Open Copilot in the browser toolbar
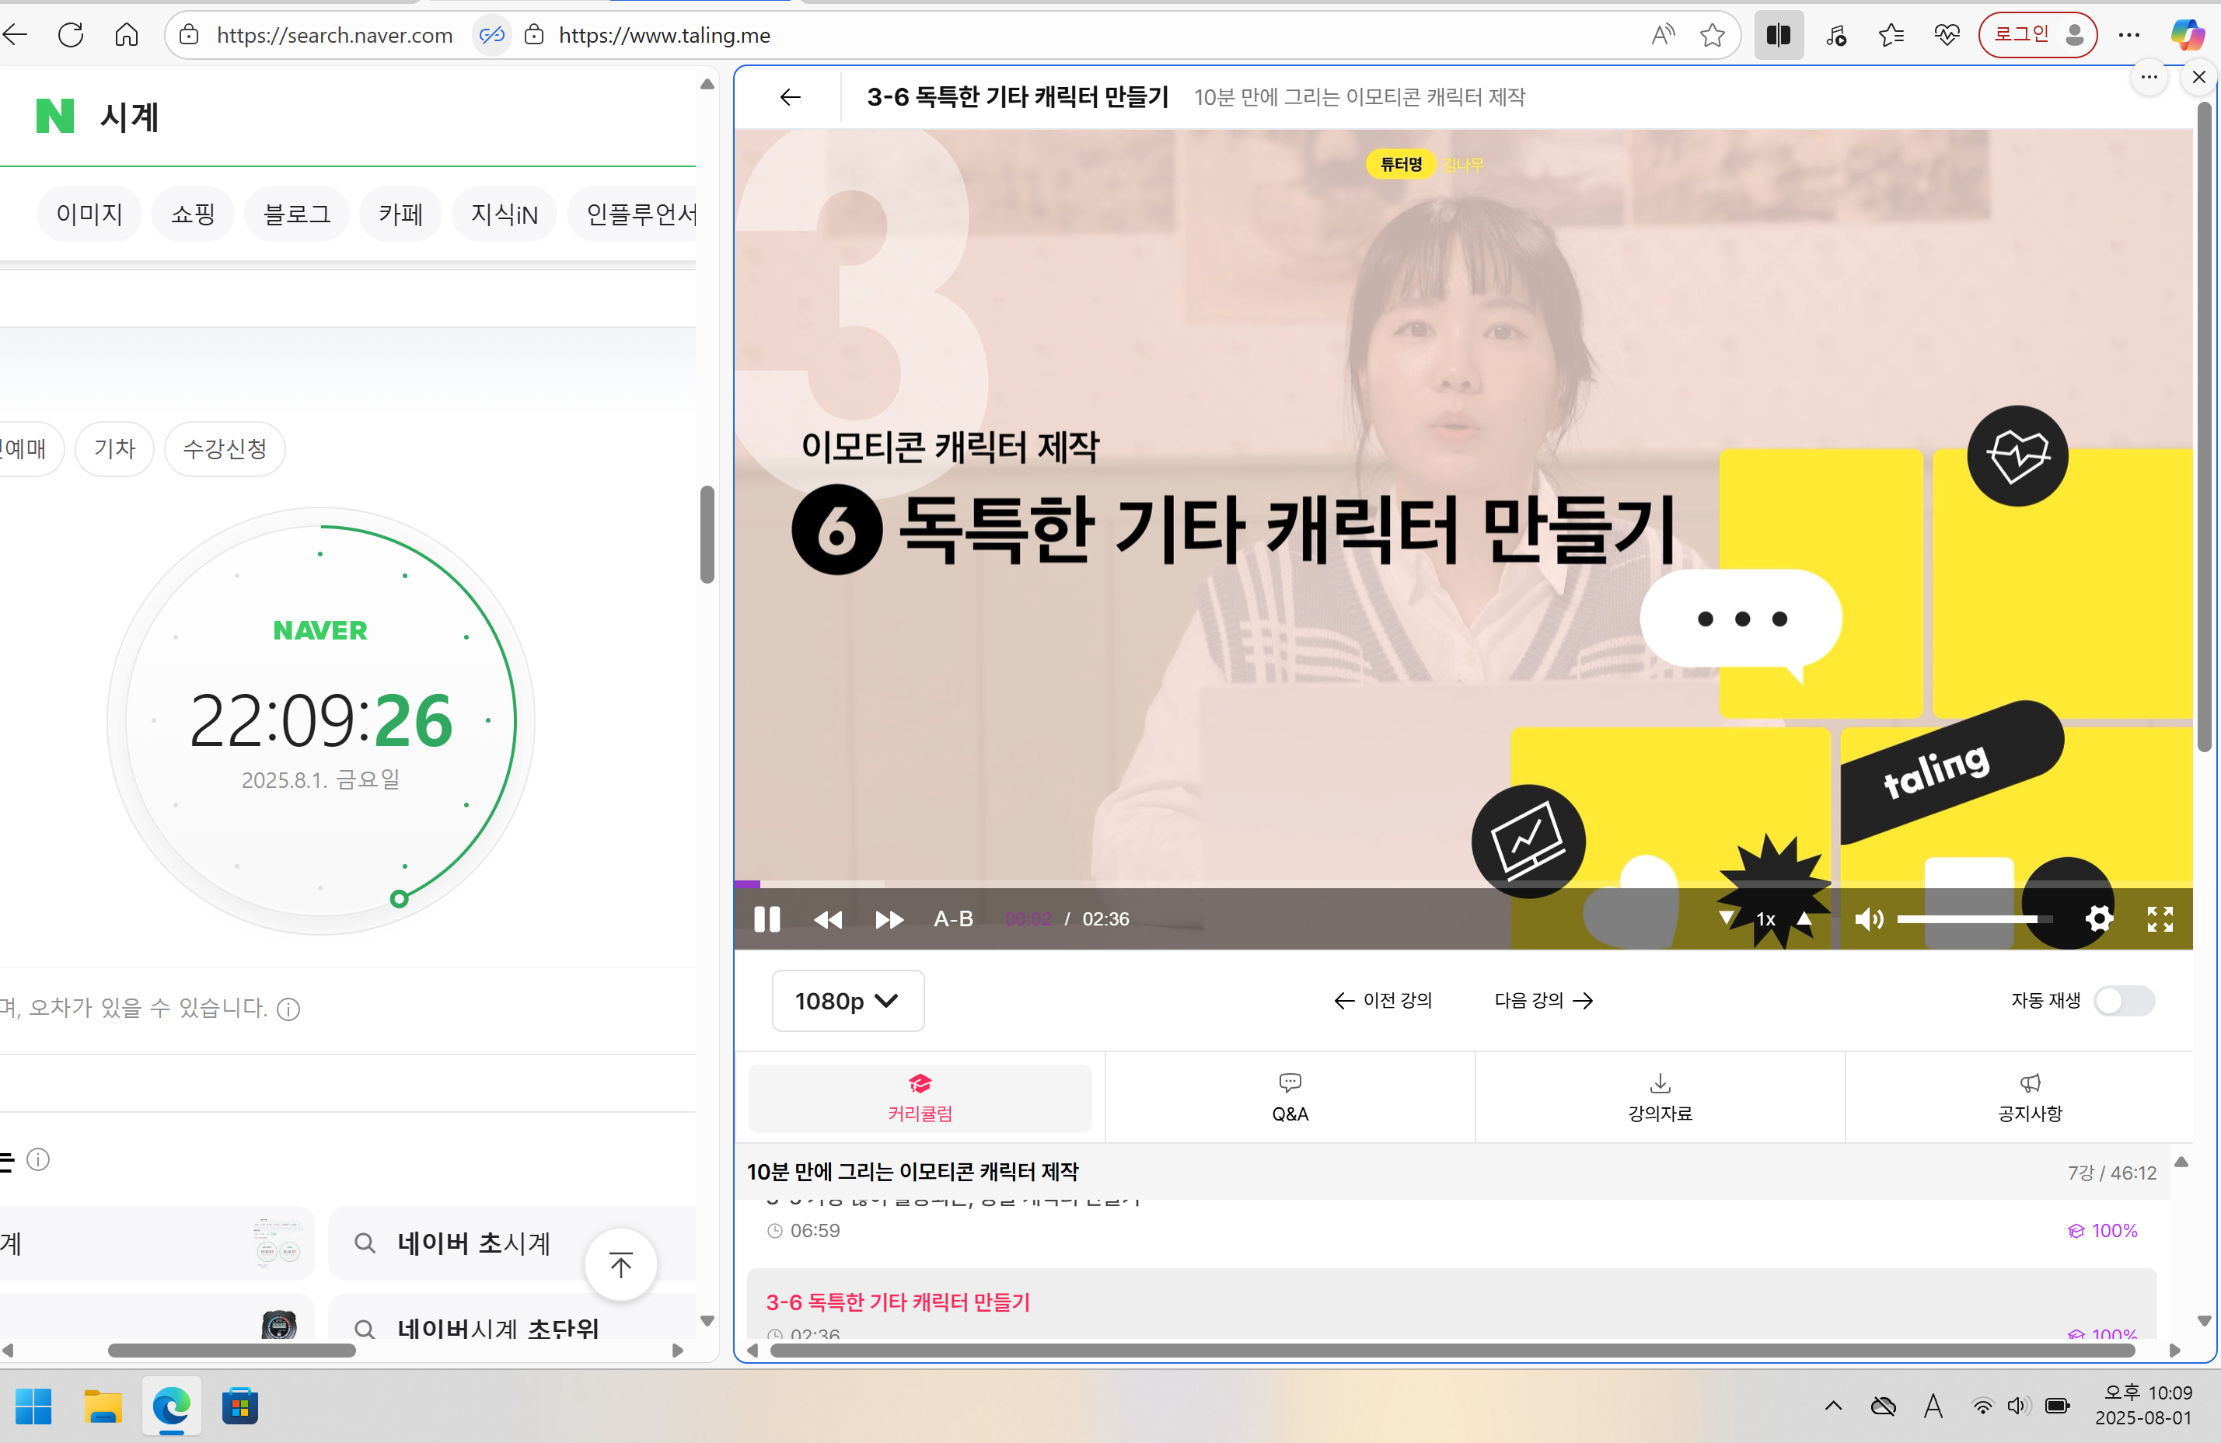 (x=2188, y=34)
